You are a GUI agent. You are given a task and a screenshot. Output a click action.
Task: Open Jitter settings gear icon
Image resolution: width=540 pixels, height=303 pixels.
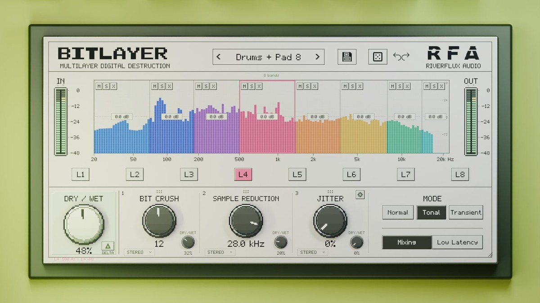360,194
